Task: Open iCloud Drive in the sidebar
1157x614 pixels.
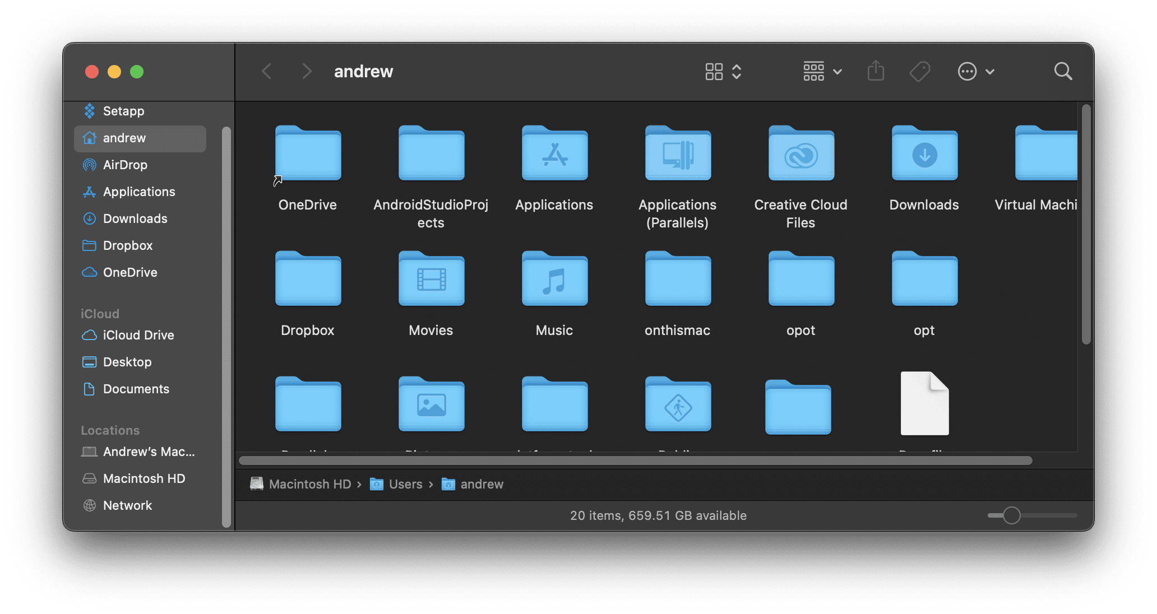Action: pyautogui.click(x=140, y=335)
